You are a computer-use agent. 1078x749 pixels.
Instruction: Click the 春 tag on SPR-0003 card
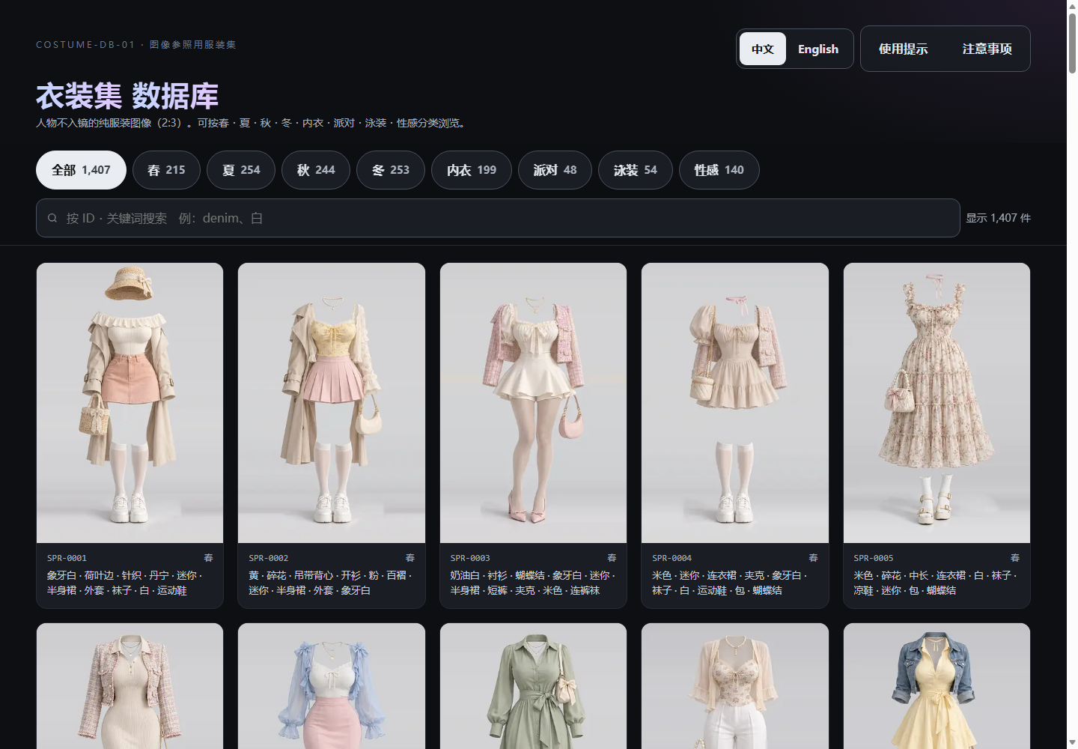612,558
